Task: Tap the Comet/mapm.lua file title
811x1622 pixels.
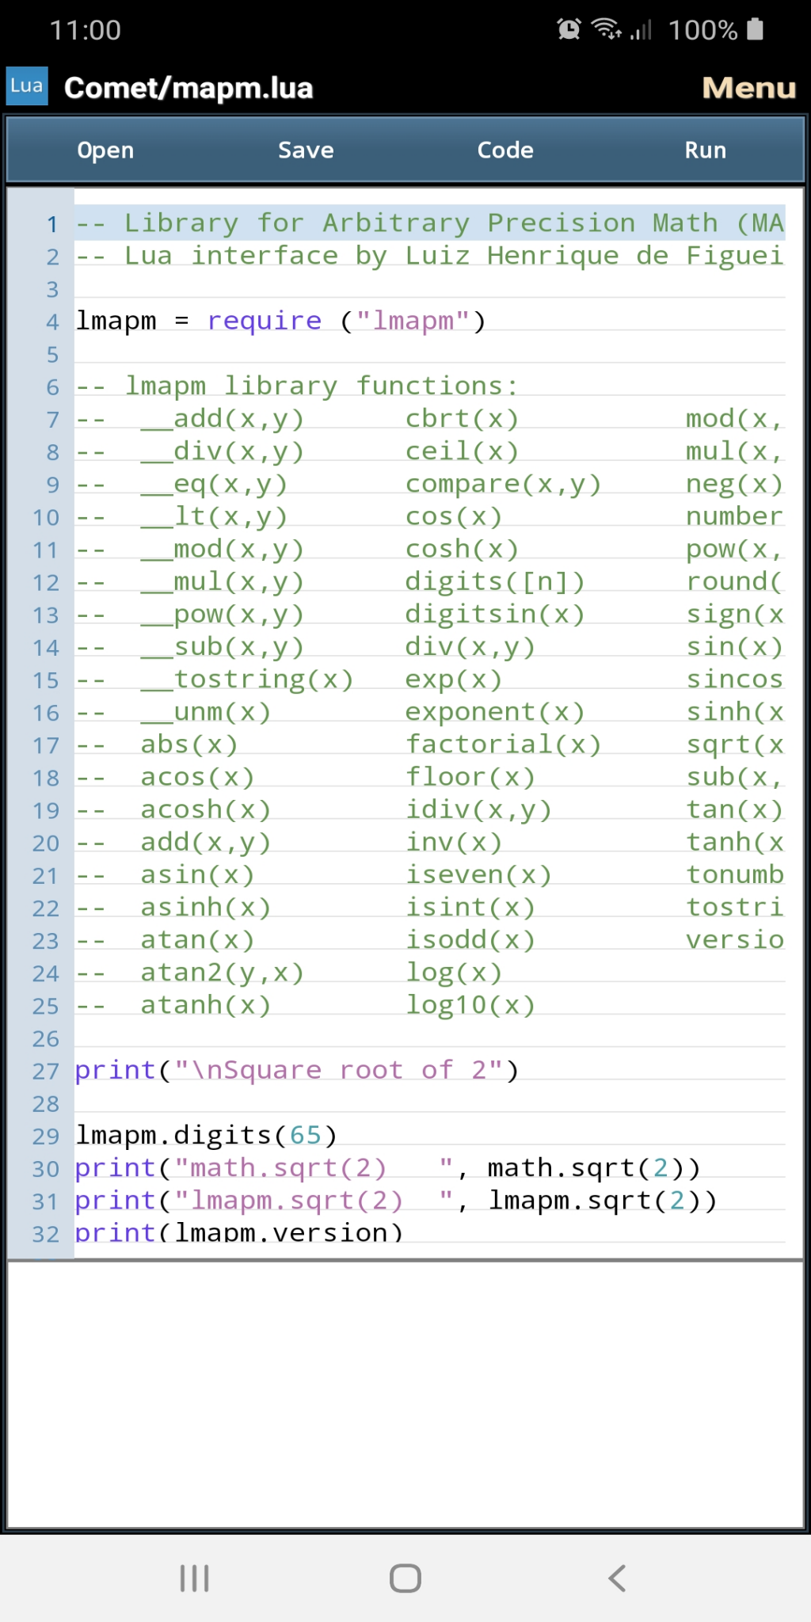Action: pos(188,88)
